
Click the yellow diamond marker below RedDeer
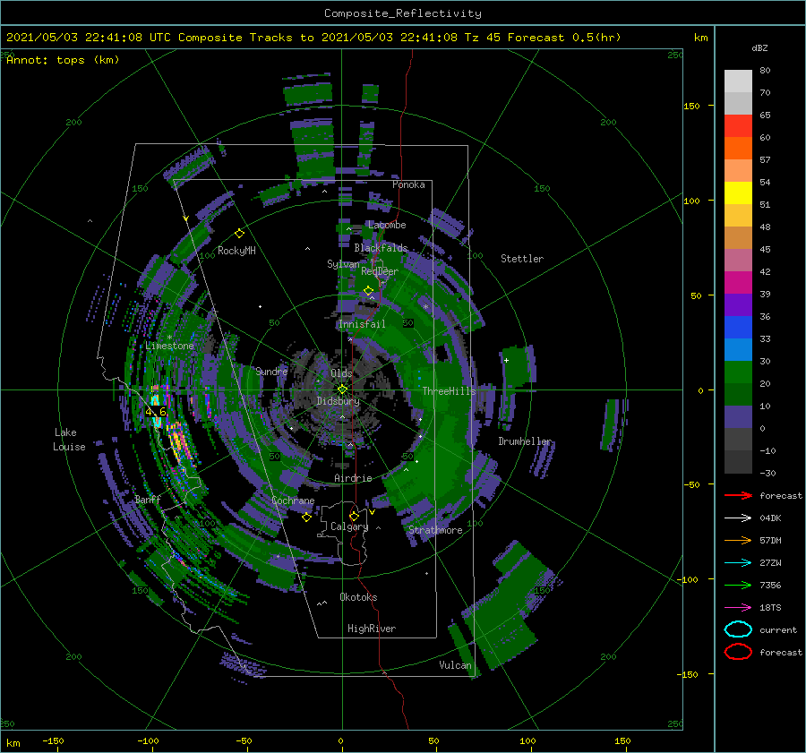pos(368,290)
